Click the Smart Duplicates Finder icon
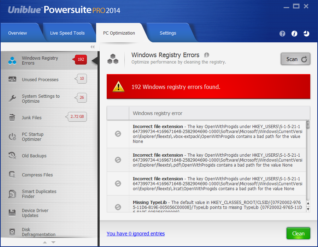318x247 pixels. (x=12, y=194)
